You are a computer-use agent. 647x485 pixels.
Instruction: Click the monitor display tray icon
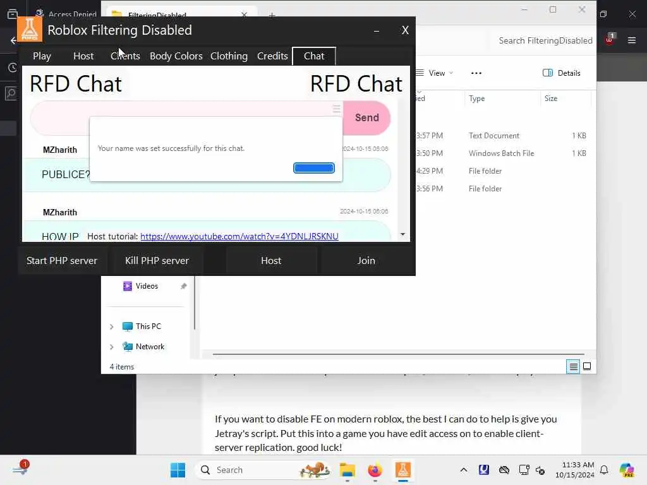pyautogui.click(x=524, y=470)
